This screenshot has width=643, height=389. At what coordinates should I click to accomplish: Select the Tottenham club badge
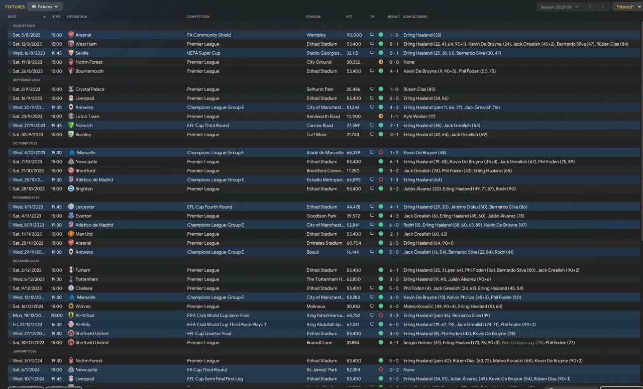71,279
